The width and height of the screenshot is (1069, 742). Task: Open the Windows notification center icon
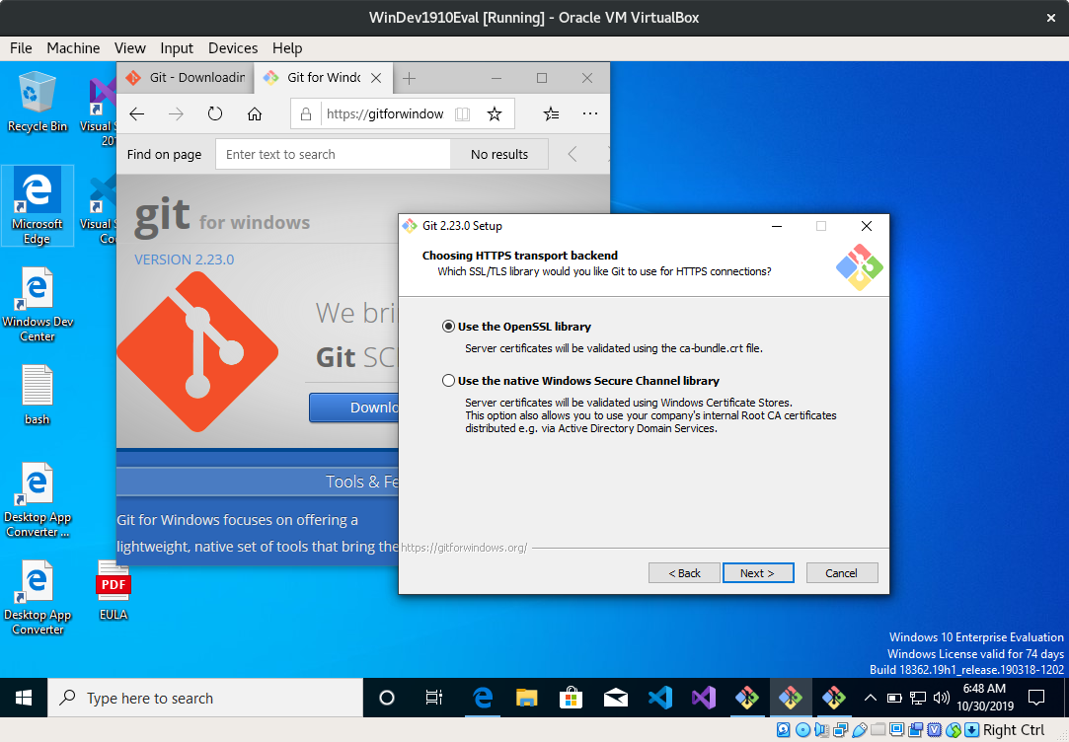coord(1036,698)
